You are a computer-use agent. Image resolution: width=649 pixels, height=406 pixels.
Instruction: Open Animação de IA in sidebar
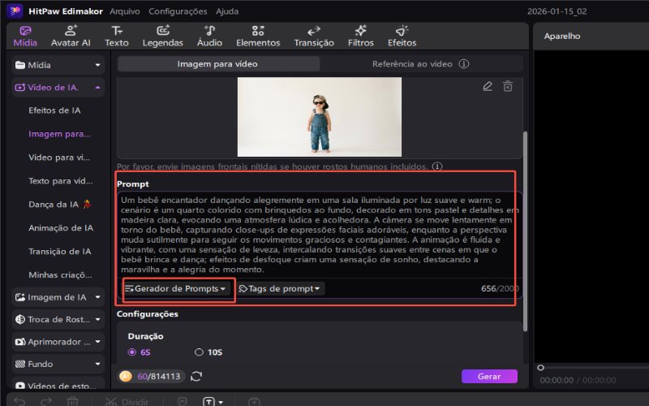(61, 228)
